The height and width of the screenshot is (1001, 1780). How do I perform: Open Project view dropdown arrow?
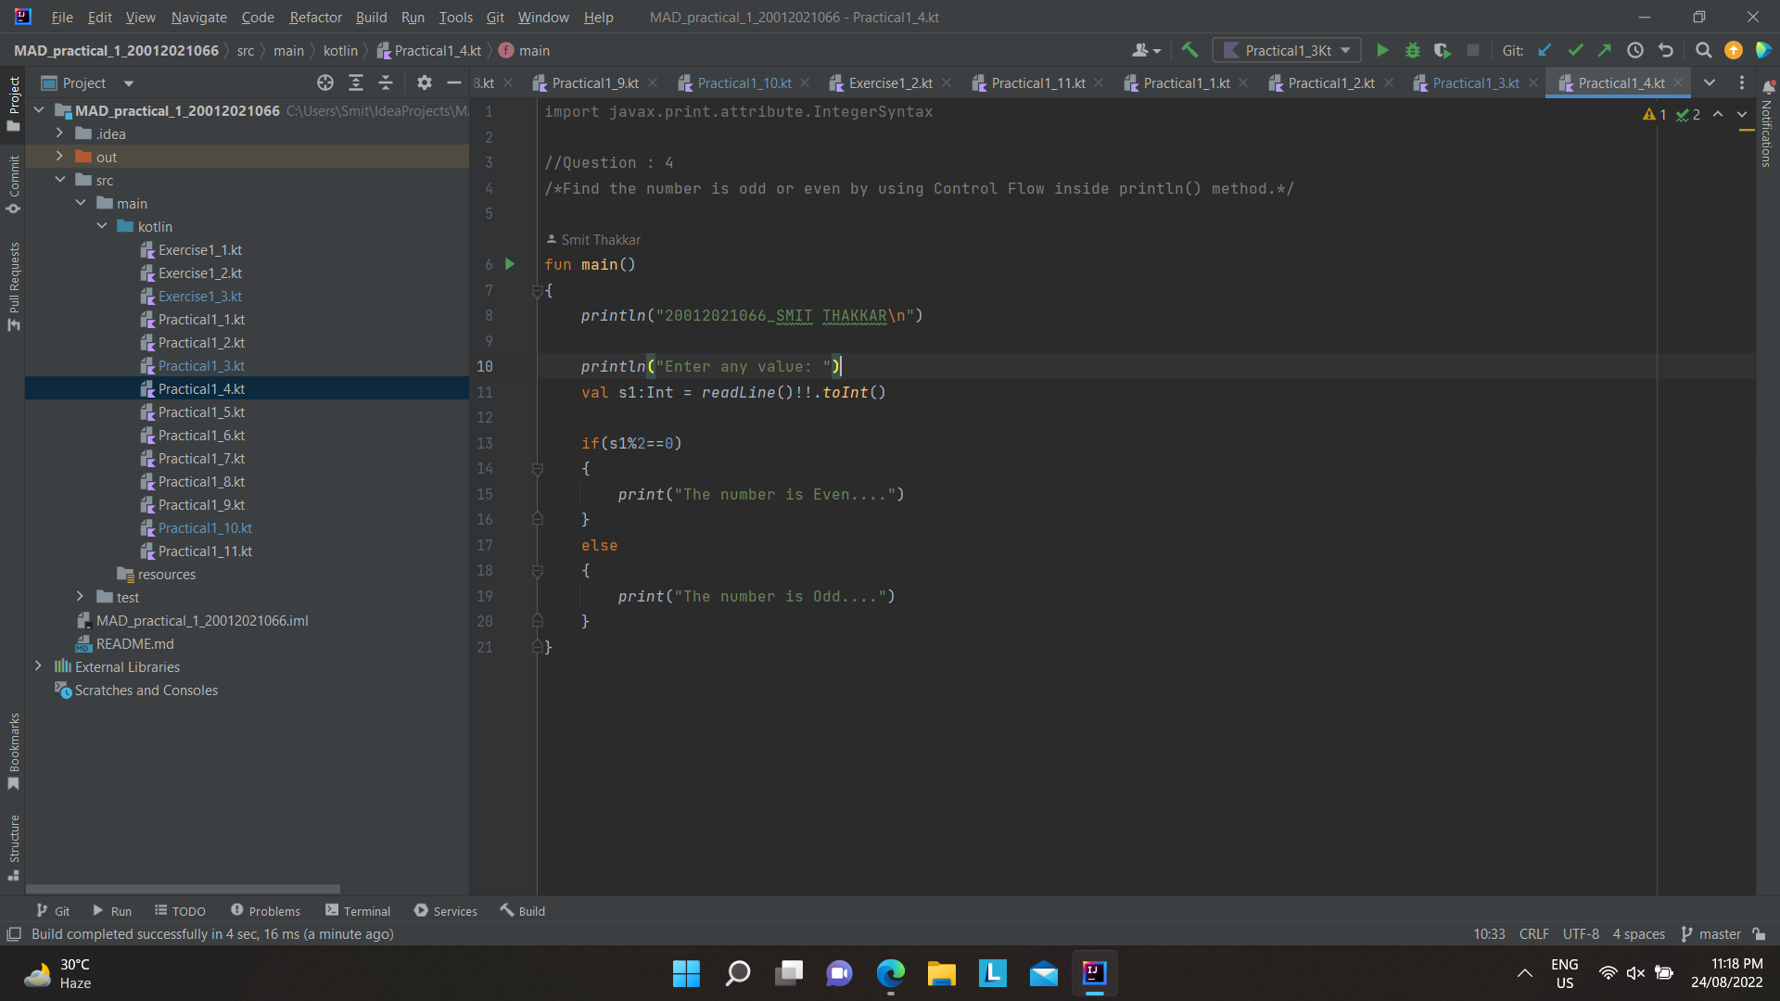[x=129, y=83]
